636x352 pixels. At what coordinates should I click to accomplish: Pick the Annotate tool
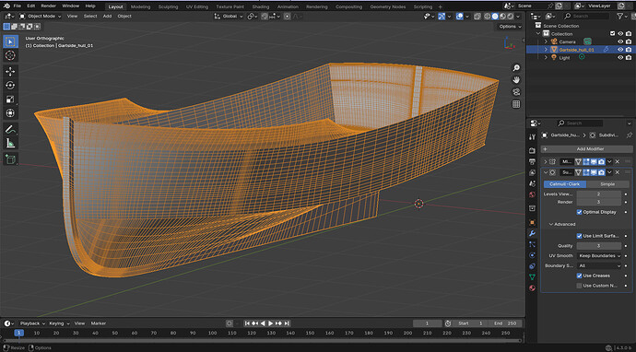pyautogui.click(x=10, y=129)
